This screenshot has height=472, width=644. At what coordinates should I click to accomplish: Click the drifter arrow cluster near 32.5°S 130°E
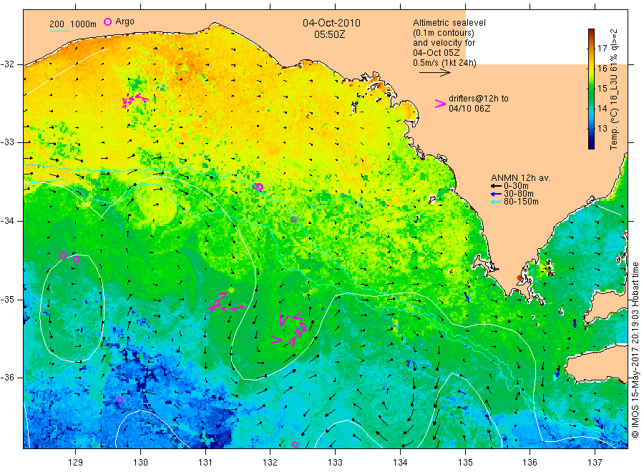(x=135, y=99)
